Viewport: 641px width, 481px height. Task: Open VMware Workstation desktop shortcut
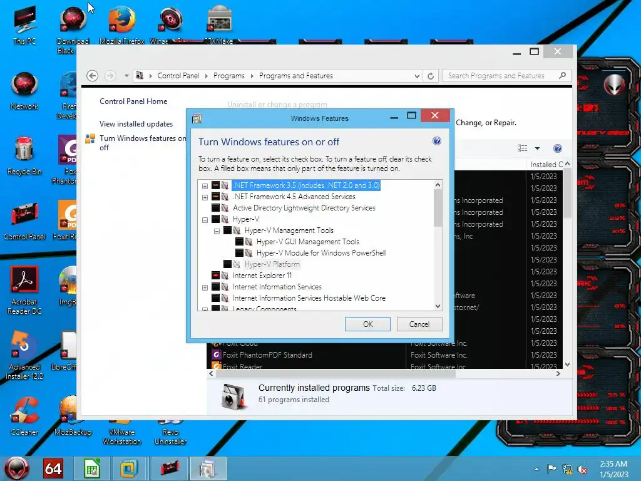click(122, 433)
